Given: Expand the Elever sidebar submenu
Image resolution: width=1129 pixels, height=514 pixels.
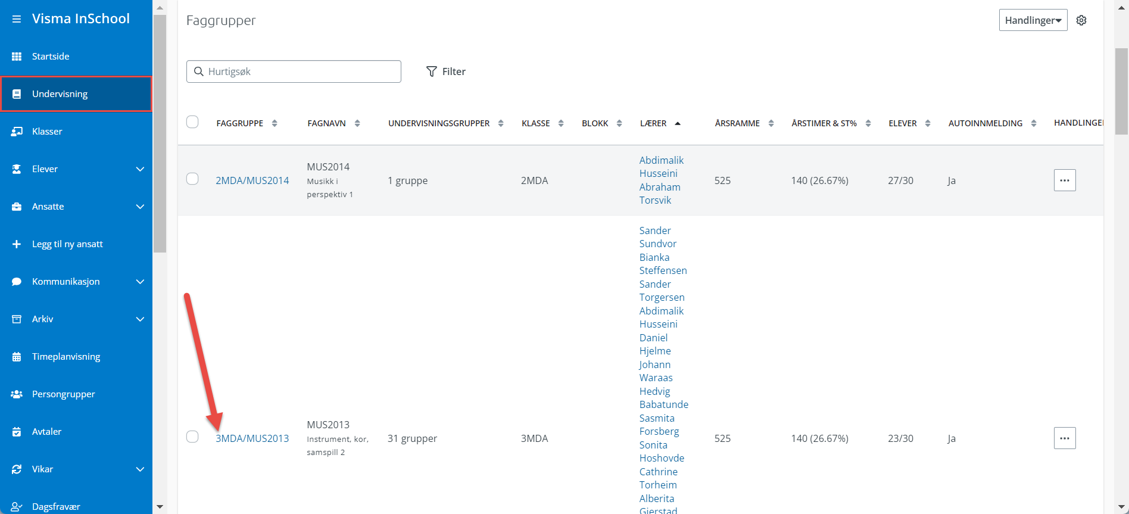Looking at the screenshot, I should pyautogui.click(x=140, y=169).
